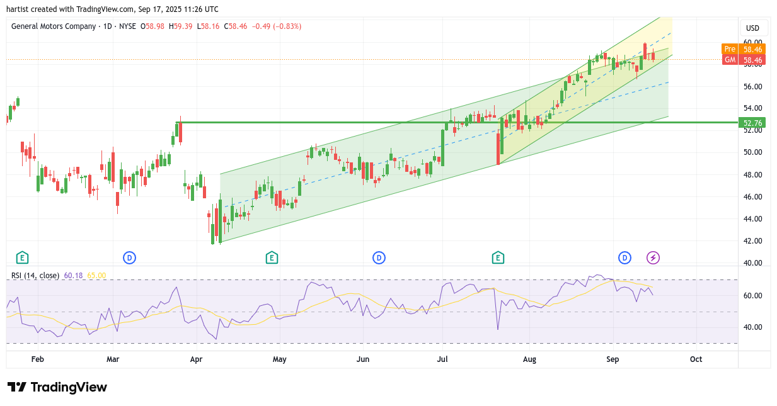Click the RSI value 60.18
The image size is (777, 406).
(73, 275)
